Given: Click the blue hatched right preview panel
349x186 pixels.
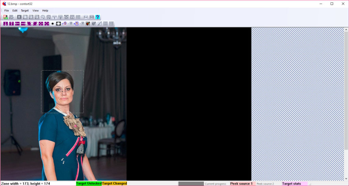Looking at the screenshot, I should pyautogui.click(x=298, y=104).
